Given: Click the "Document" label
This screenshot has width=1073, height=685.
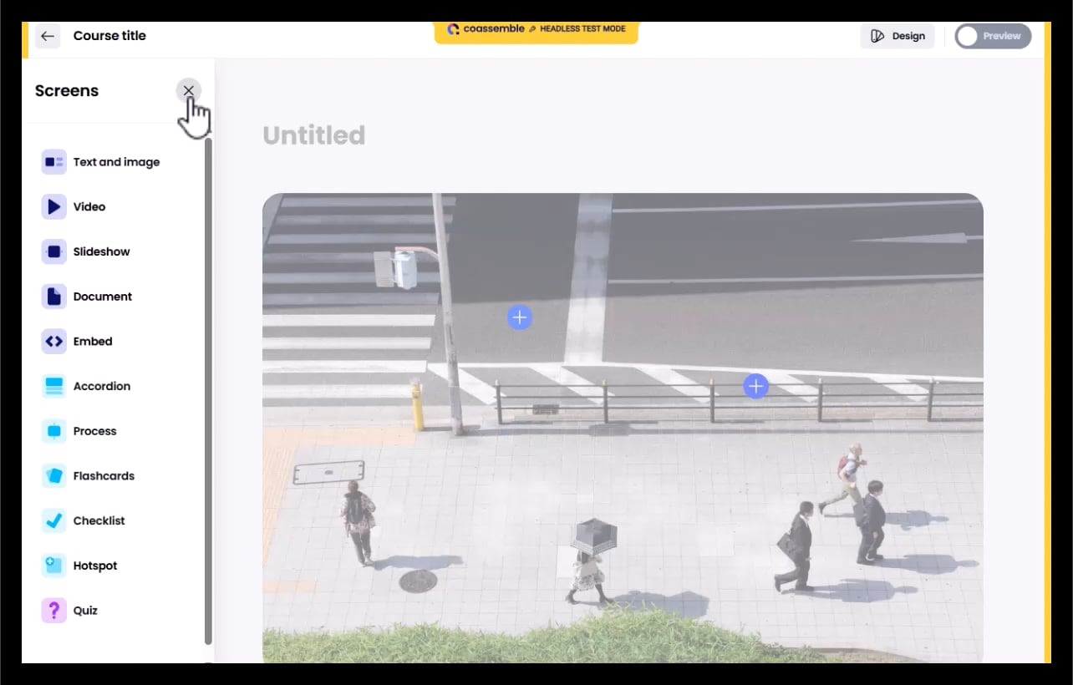Looking at the screenshot, I should [x=103, y=297].
